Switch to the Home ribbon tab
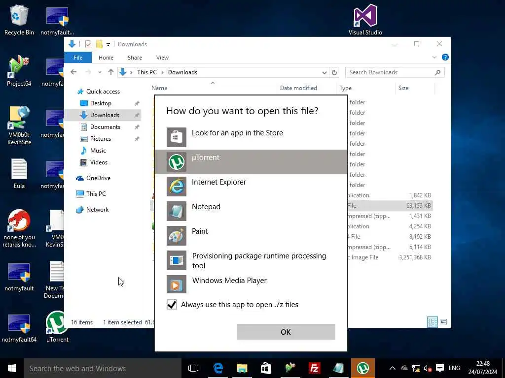505x378 pixels. pyautogui.click(x=106, y=58)
